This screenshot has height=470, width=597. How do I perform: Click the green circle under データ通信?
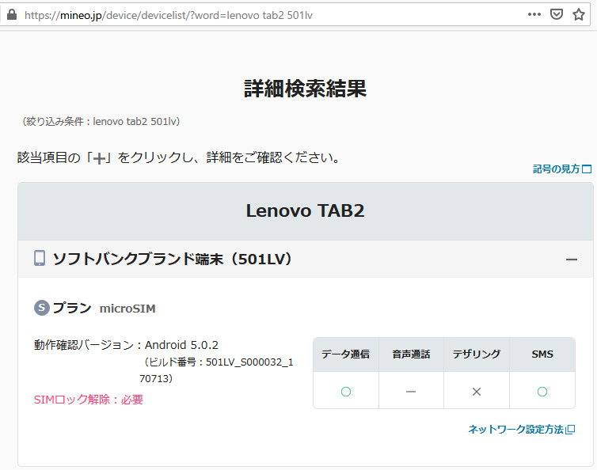(346, 392)
